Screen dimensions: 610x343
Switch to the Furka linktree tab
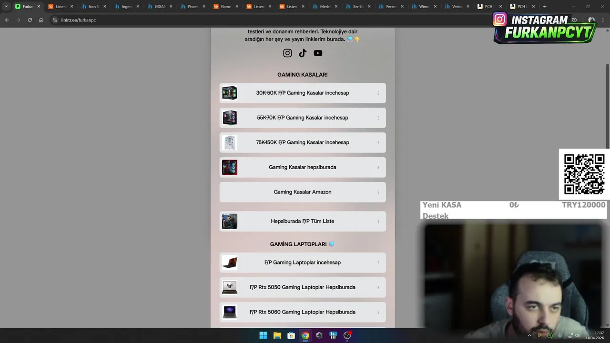tap(28, 7)
